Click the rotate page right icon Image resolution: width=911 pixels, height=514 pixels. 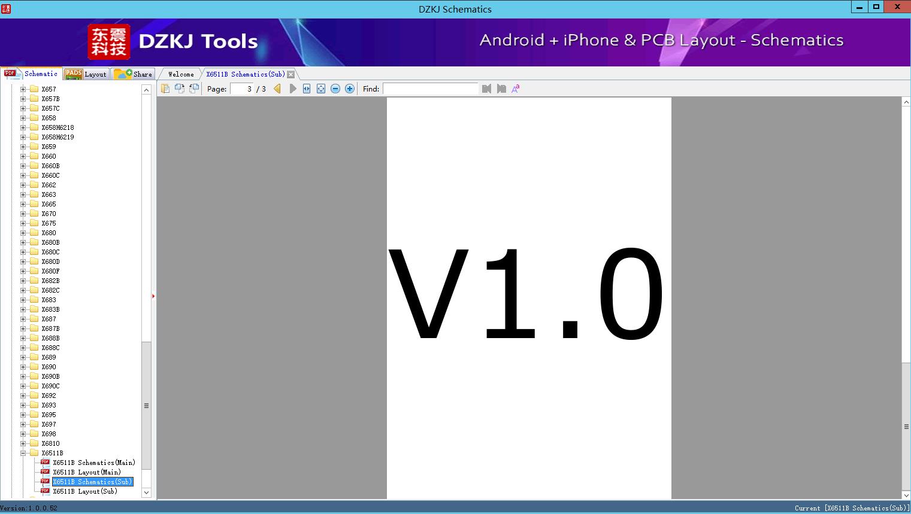(194, 89)
